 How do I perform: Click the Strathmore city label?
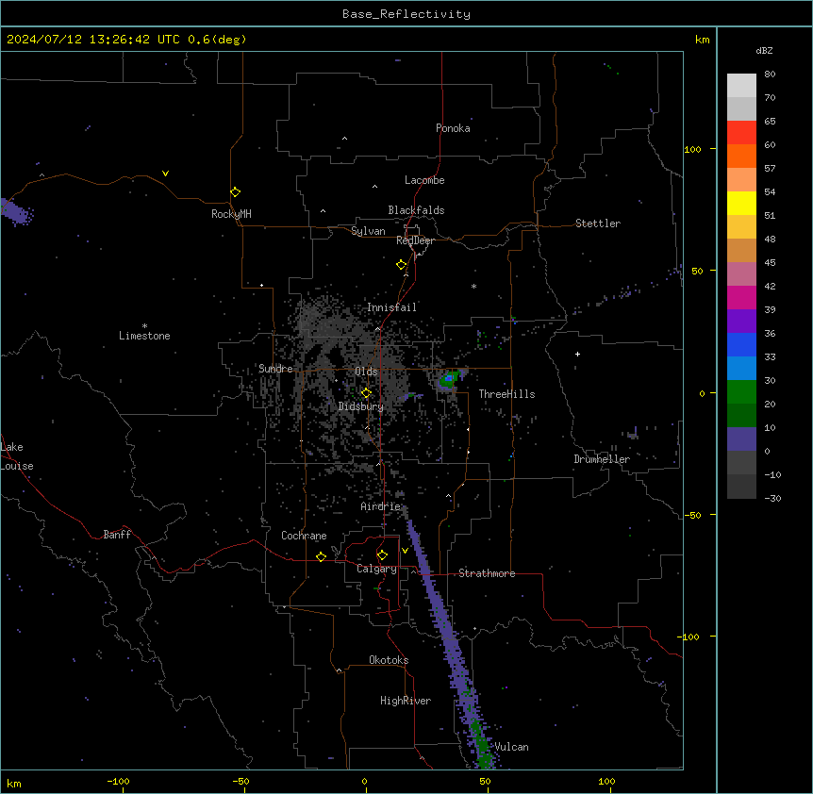[x=487, y=573]
